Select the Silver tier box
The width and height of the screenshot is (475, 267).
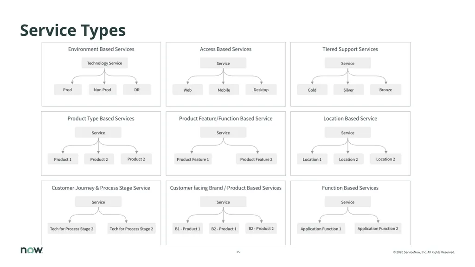(x=348, y=90)
